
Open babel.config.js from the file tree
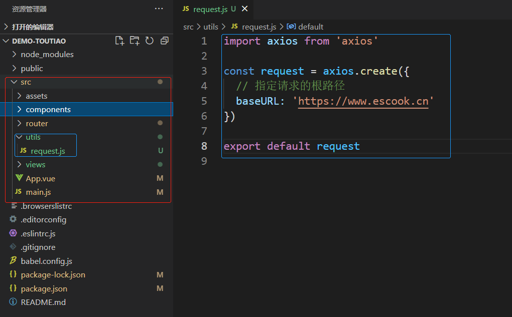pos(46,261)
